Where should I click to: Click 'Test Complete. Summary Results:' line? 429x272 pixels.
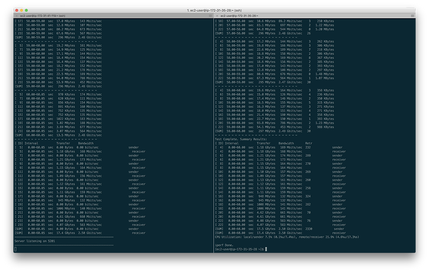[x=241, y=139]
